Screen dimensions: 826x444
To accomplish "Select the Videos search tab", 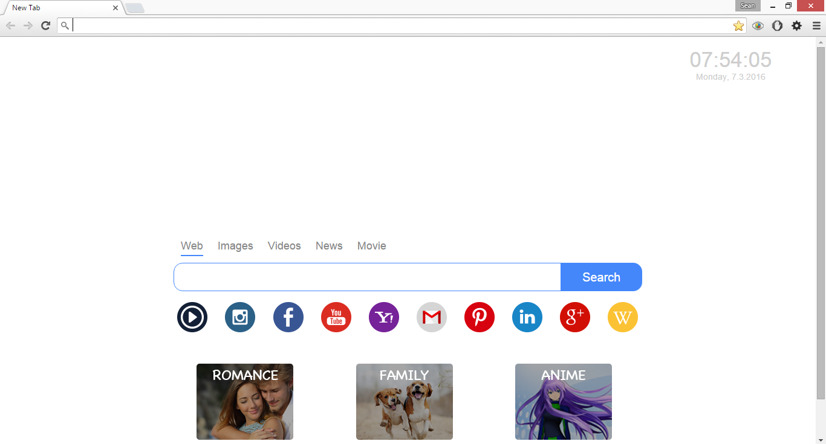I will [284, 246].
